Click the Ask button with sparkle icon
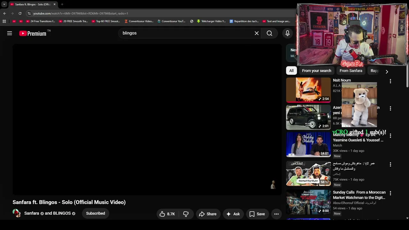 pos(233,214)
